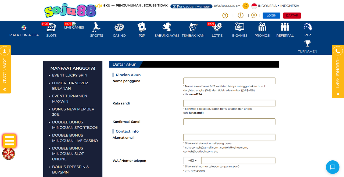
Task: Click BONUS FREESPIN & BUYSPIN item
Action: (x=70, y=170)
